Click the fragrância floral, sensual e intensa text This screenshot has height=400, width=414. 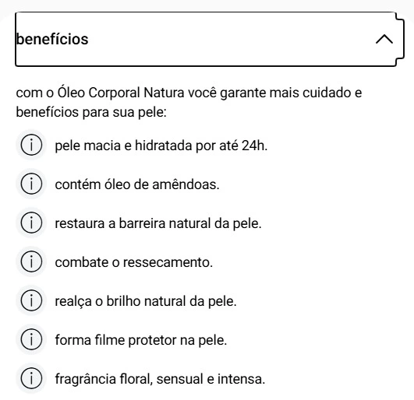point(160,379)
